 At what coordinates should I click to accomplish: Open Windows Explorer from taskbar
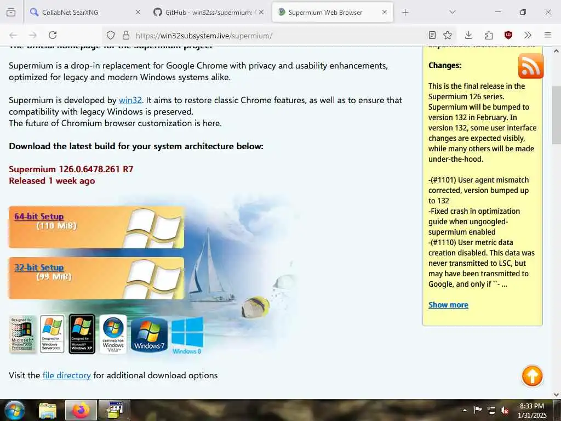(48, 410)
